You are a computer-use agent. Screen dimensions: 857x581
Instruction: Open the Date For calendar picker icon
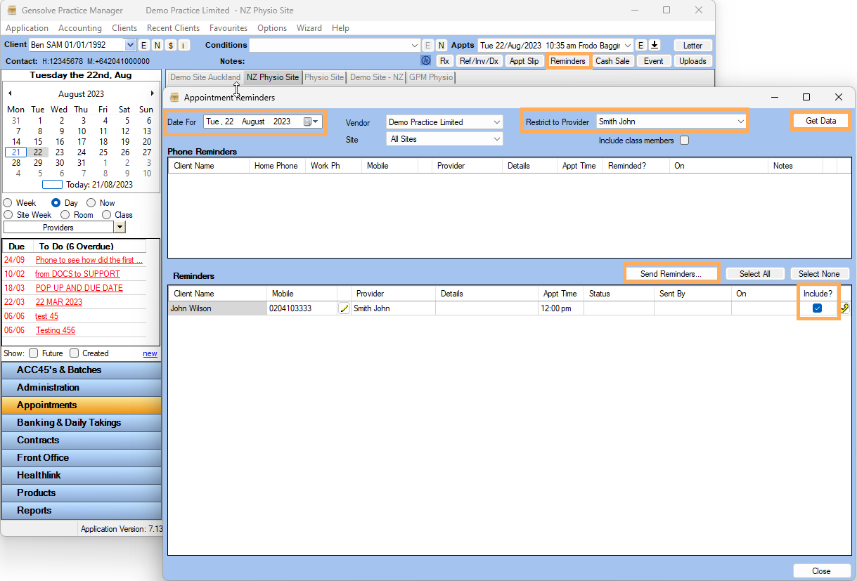(x=311, y=122)
